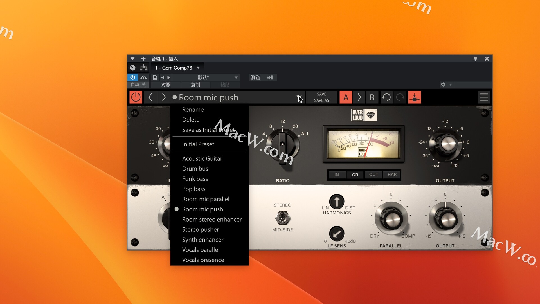Load the Synth enhancer preset

pyautogui.click(x=210, y=240)
